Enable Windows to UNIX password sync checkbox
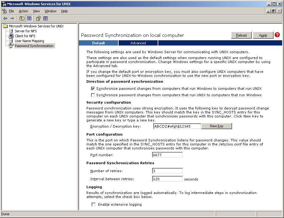The image size is (284, 218). (93, 89)
